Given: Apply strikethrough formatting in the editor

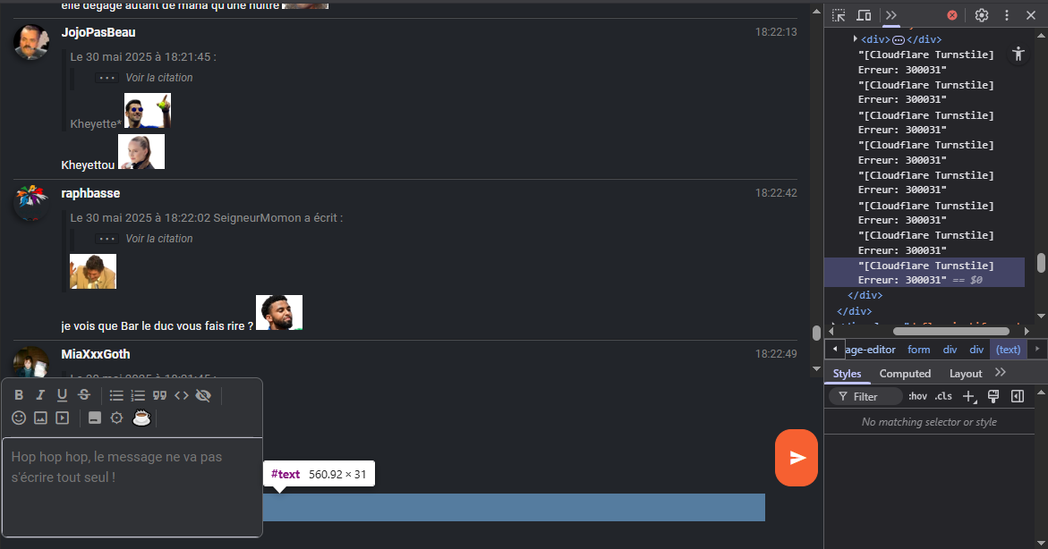Looking at the screenshot, I should (x=83, y=394).
